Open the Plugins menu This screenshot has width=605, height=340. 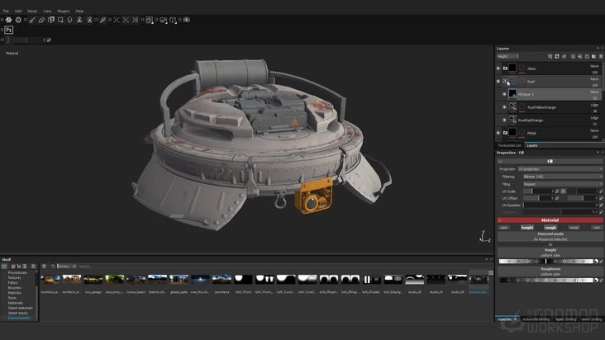(64, 12)
